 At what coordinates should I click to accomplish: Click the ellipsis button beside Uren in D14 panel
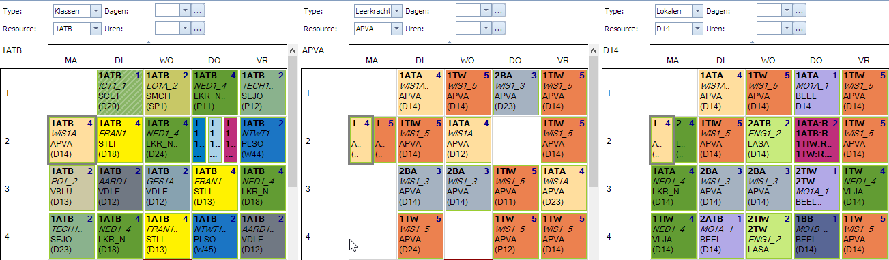click(x=799, y=29)
